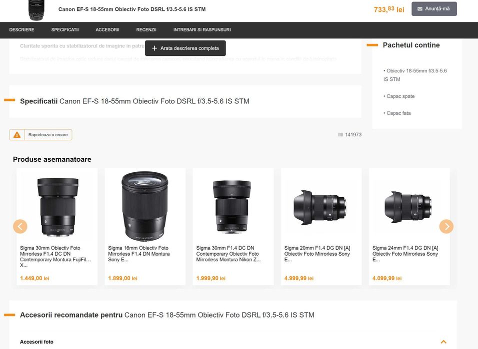The width and height of the screenshot is (478, 349).
Task: Collapse the Accesorii foto section
Action: pos(443,342)
